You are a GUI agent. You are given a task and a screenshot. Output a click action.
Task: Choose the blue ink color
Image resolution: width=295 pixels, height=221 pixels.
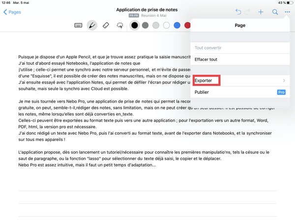tap(177, 25)
